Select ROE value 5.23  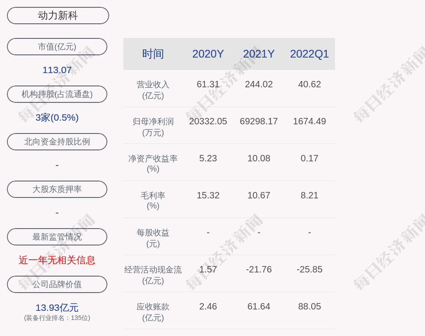coord(208,158)
